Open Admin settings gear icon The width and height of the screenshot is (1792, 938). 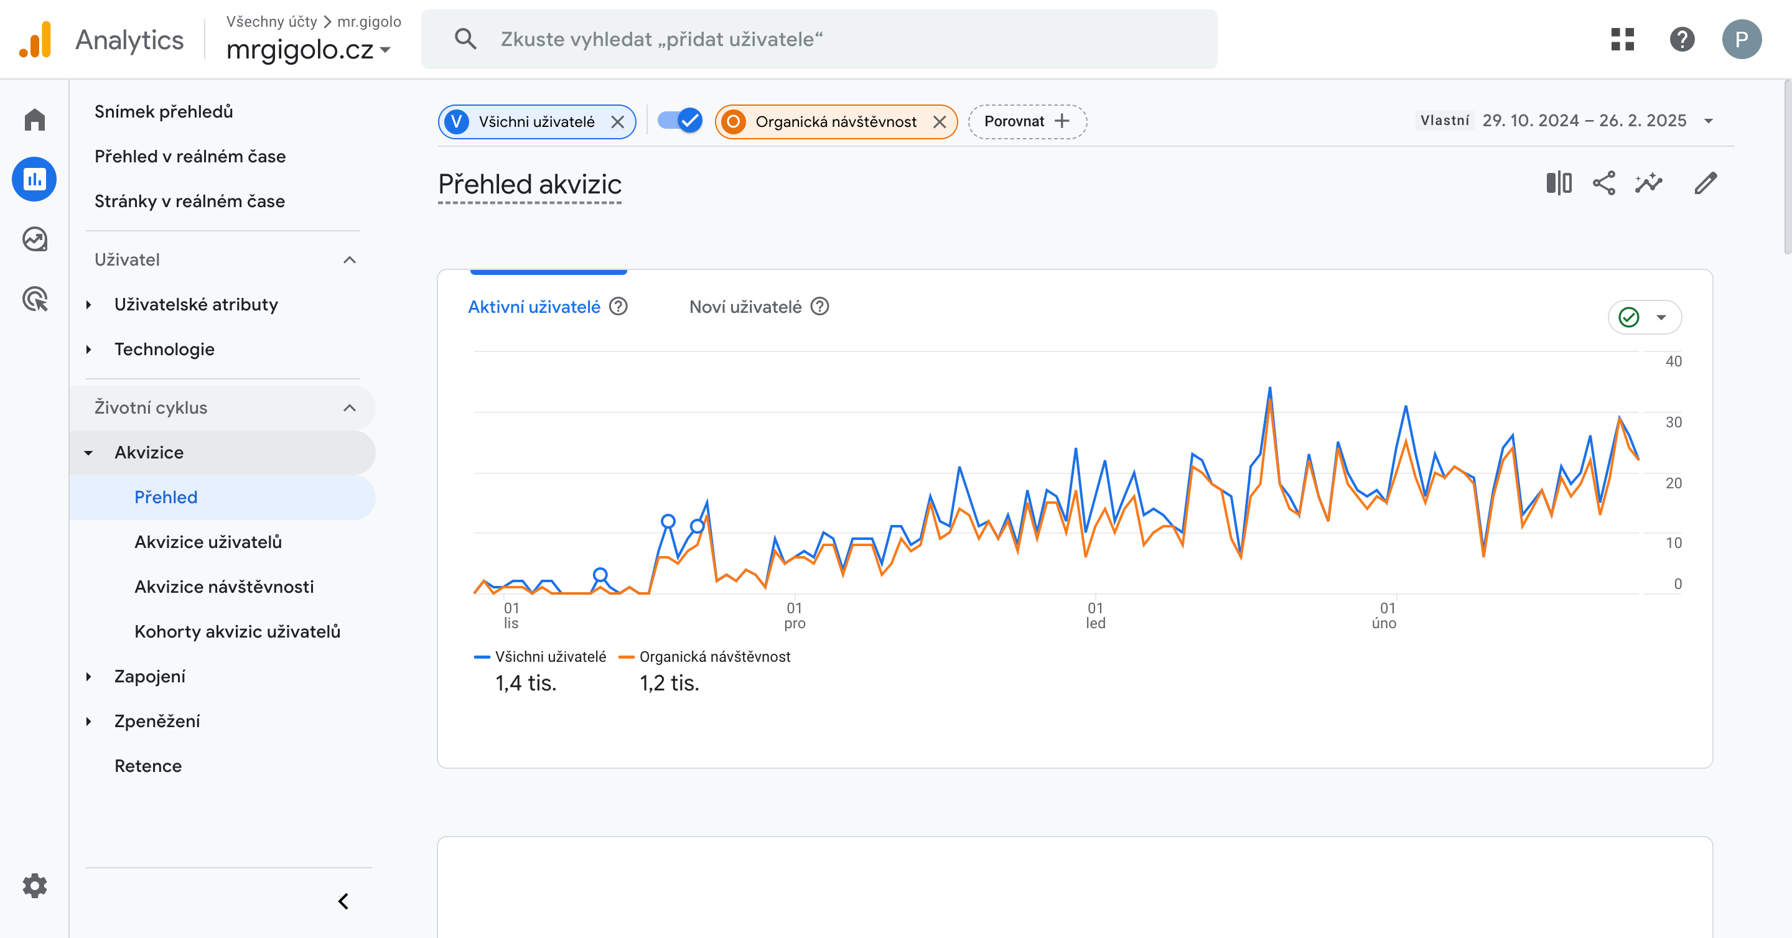(x=34, y=885)
